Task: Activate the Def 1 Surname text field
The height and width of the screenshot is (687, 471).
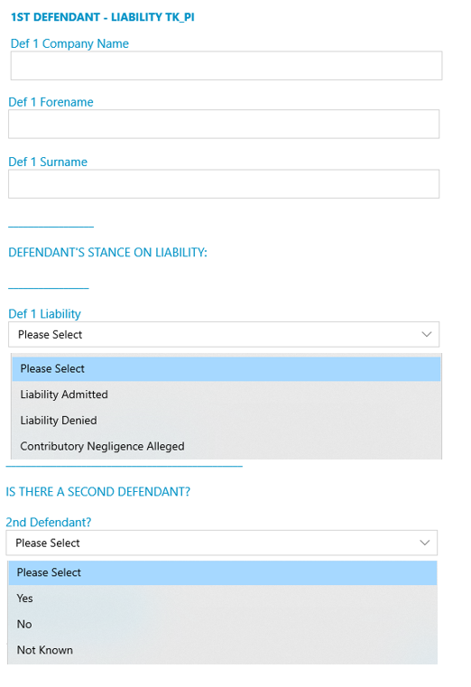Action: (224, 184)
